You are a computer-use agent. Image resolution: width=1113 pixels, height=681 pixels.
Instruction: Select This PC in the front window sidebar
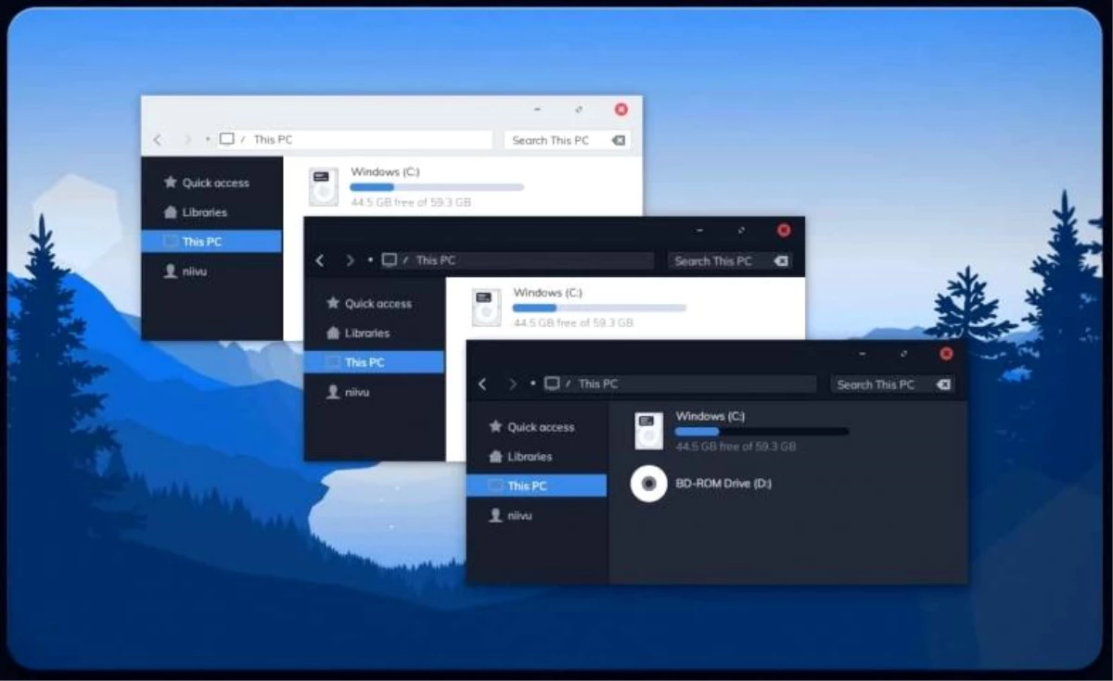pyautogui.click(x=536, y=485)
